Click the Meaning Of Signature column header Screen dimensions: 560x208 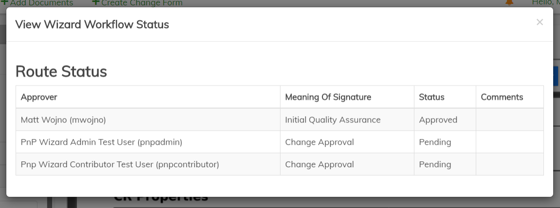(328, 97)
